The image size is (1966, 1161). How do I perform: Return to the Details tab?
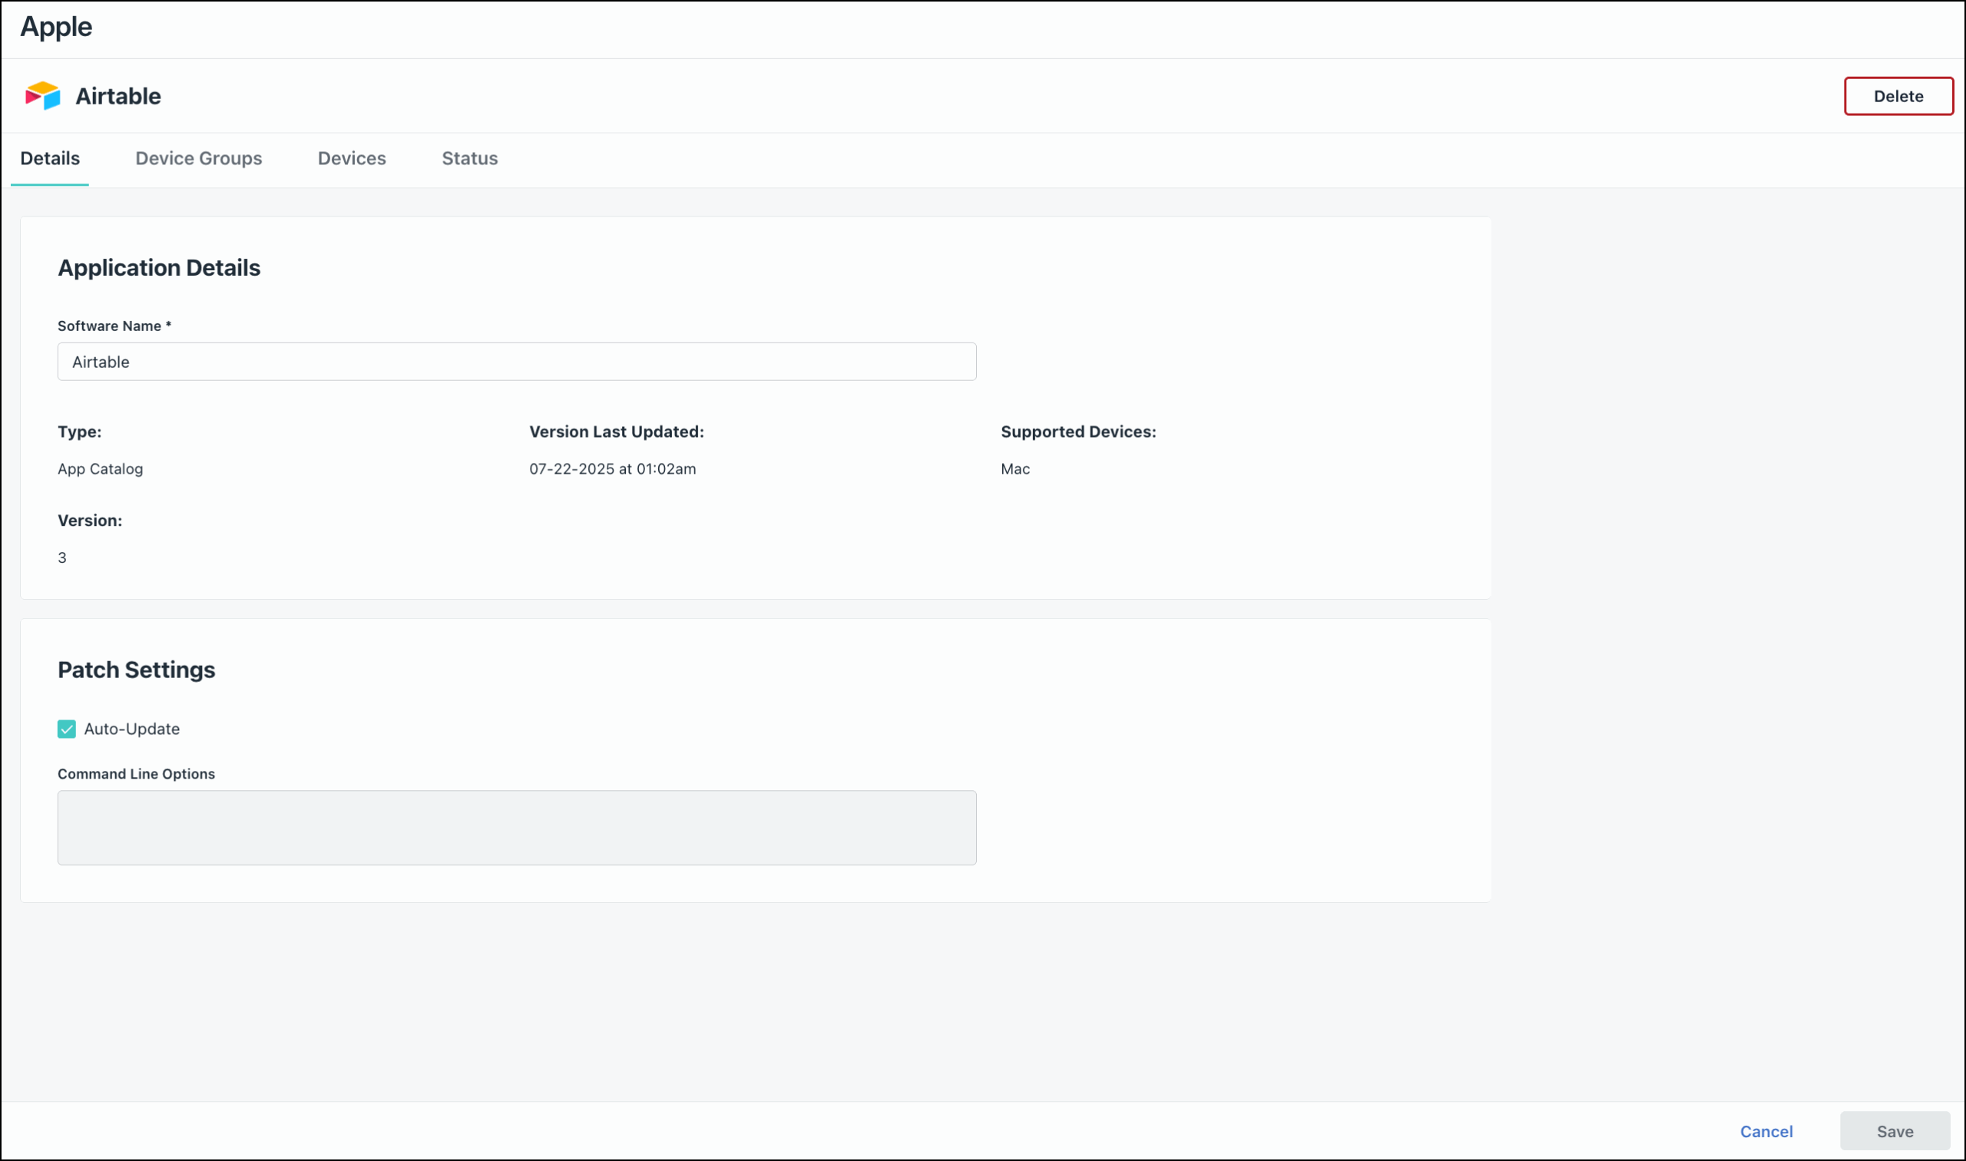[49, 158]
